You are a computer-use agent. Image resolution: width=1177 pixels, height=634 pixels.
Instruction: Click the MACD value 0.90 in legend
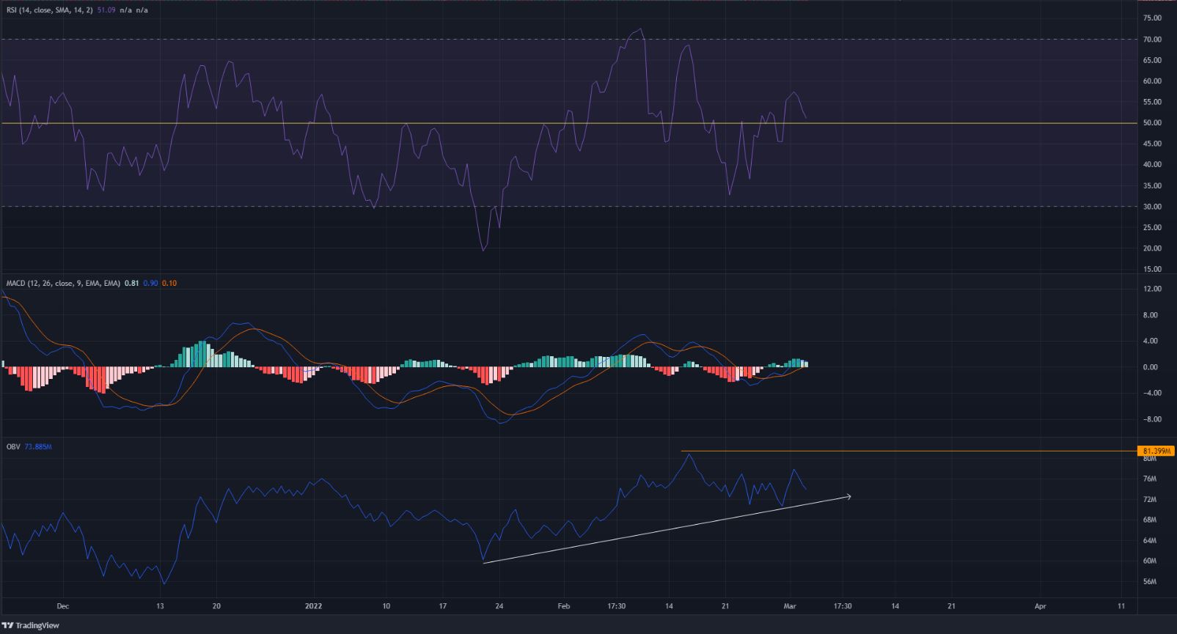pos(150,283)
